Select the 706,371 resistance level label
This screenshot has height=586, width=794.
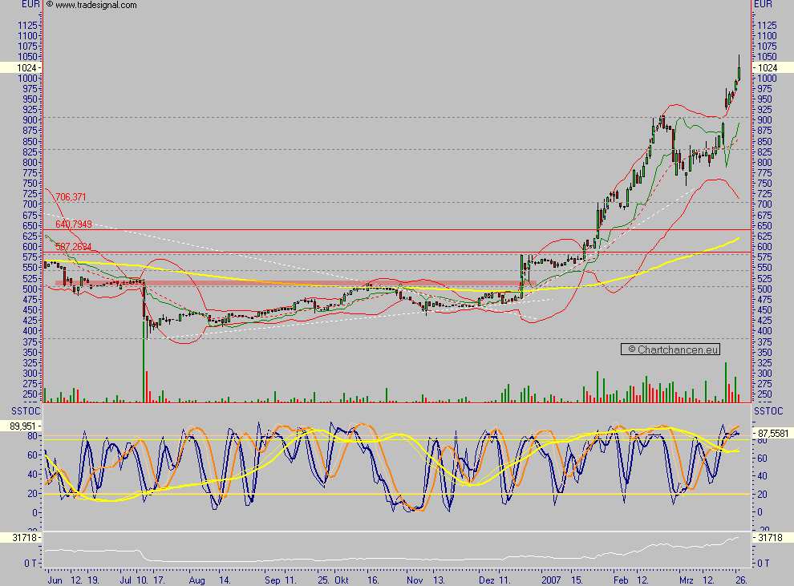coord(71,195)
